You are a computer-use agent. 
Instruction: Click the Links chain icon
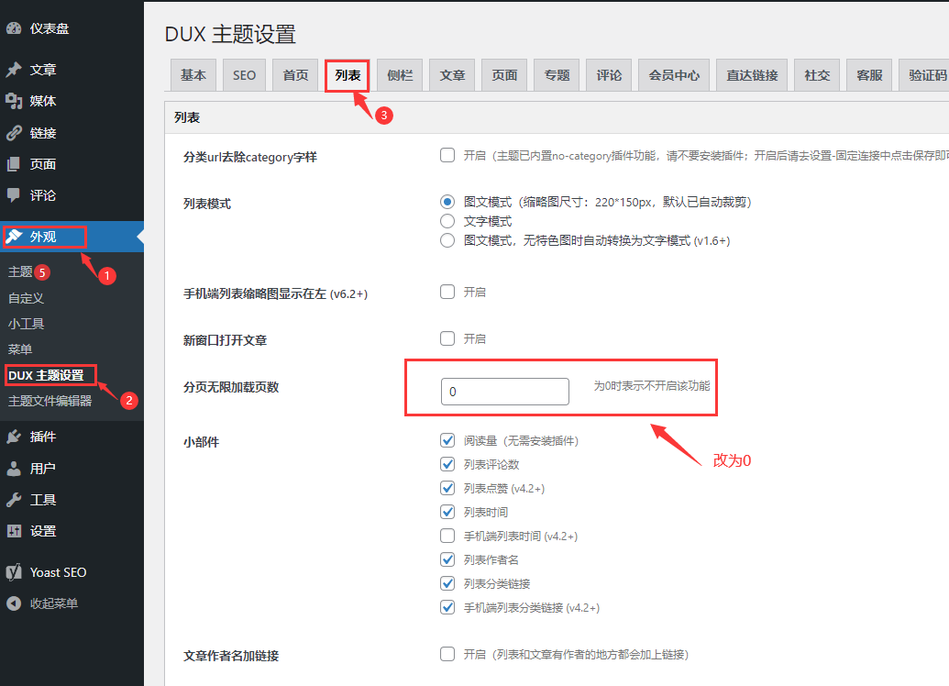14,133
